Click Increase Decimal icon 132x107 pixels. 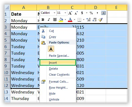click(88, 19)
